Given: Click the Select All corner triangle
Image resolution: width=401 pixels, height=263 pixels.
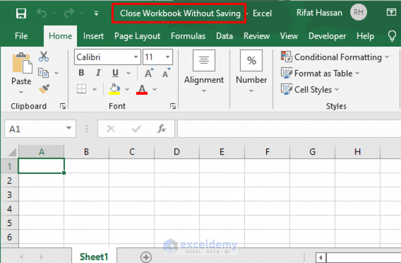Looking at the screenshot, I should [12, 152].
